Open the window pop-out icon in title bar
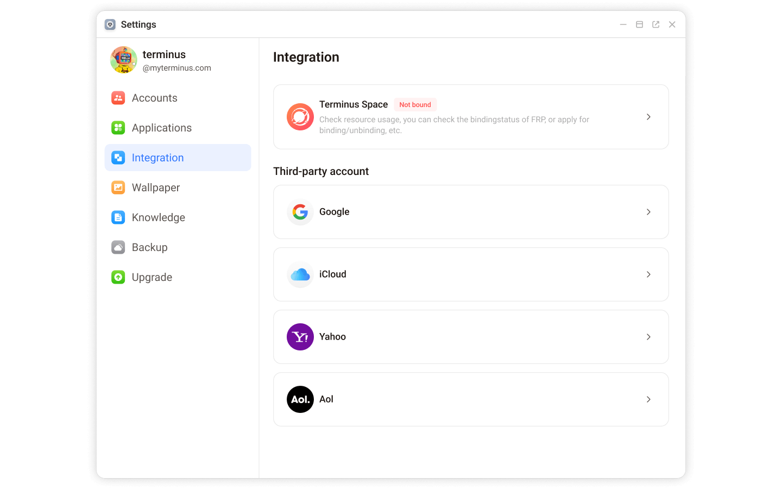This screenshot has height=489, width=782. [x=656, y=24]
